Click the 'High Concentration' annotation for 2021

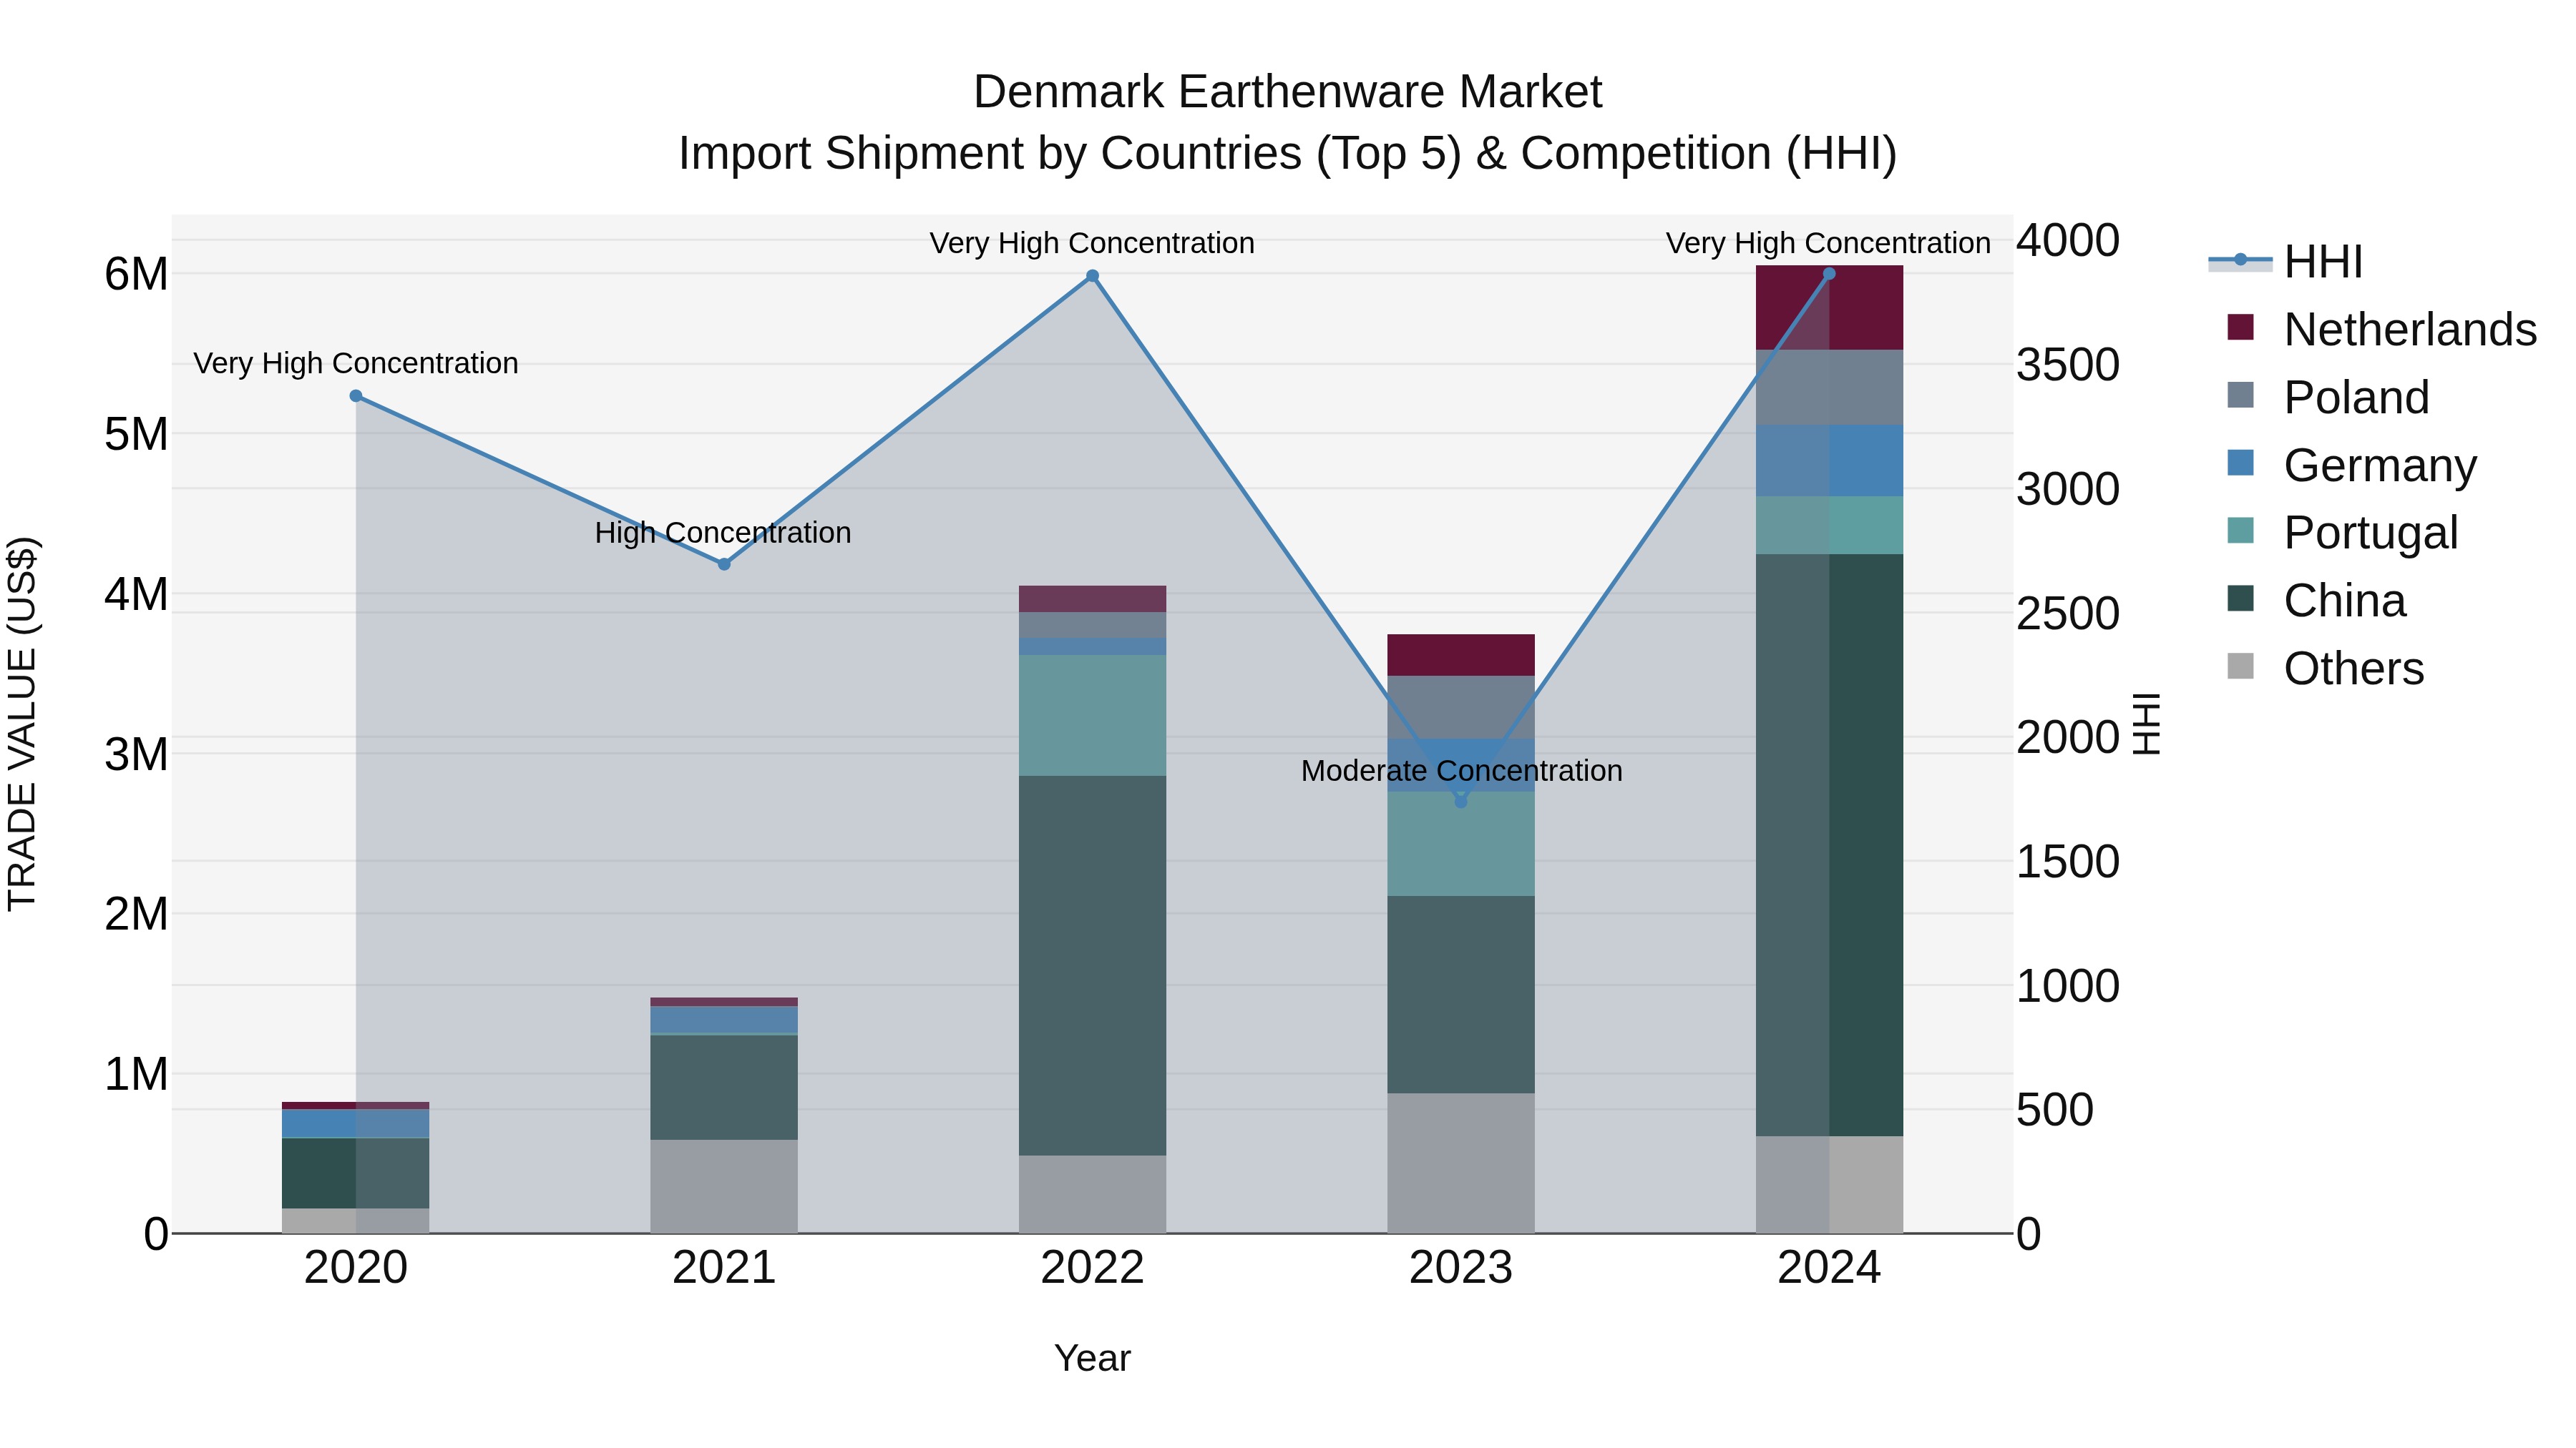tap(723, 533)
